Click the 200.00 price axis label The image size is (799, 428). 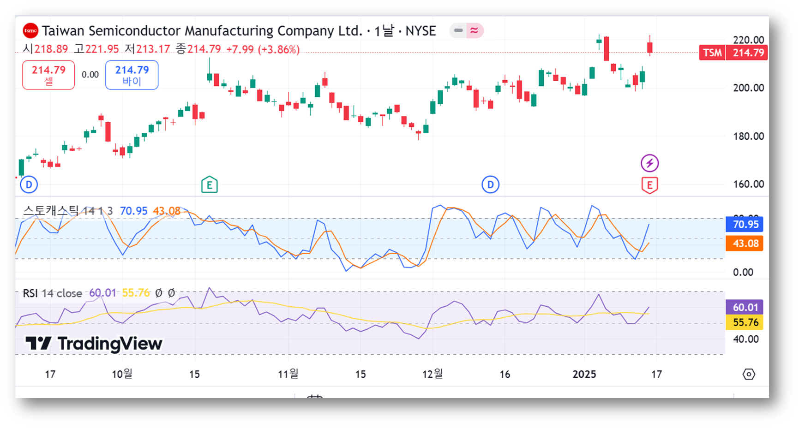pos(748,88)
